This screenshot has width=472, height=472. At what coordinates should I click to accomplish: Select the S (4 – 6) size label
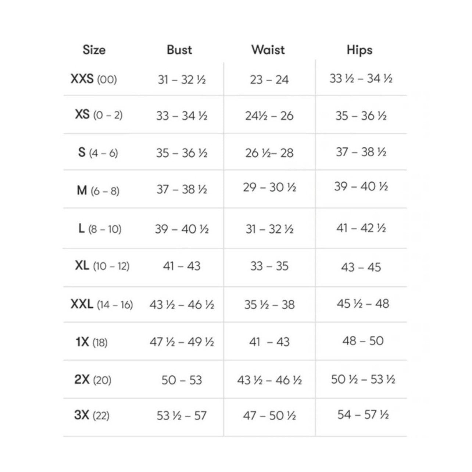tap(98, 153)
